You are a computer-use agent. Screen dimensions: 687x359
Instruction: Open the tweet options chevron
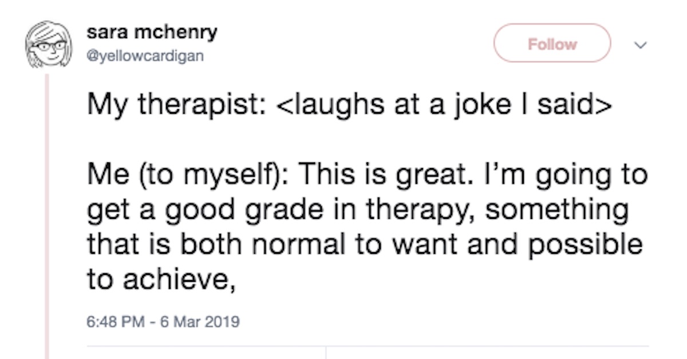tap(642, 44)
